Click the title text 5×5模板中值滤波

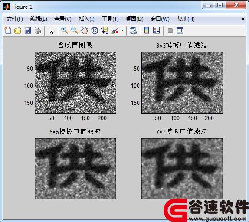coord(75,131)
